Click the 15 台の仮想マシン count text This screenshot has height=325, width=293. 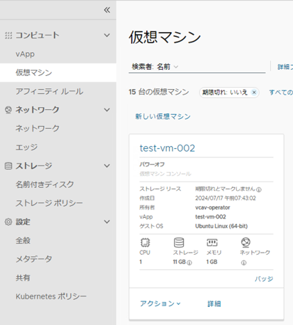point(159,92)
